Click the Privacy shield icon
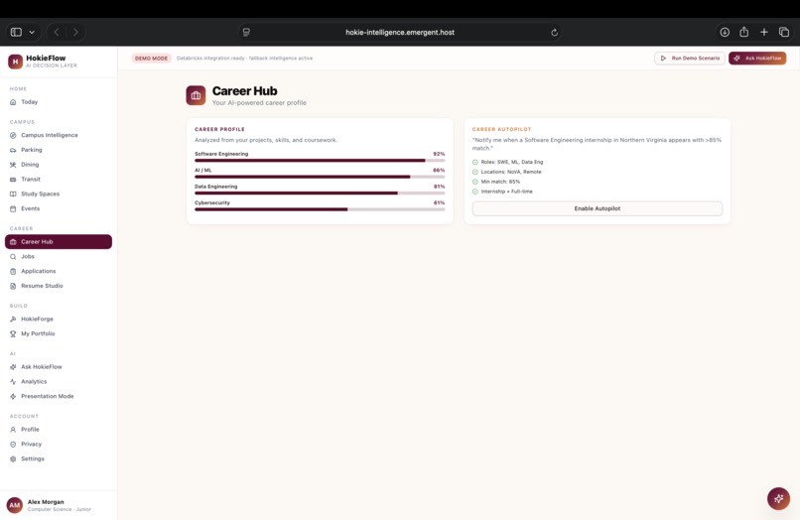 [13, 445]
